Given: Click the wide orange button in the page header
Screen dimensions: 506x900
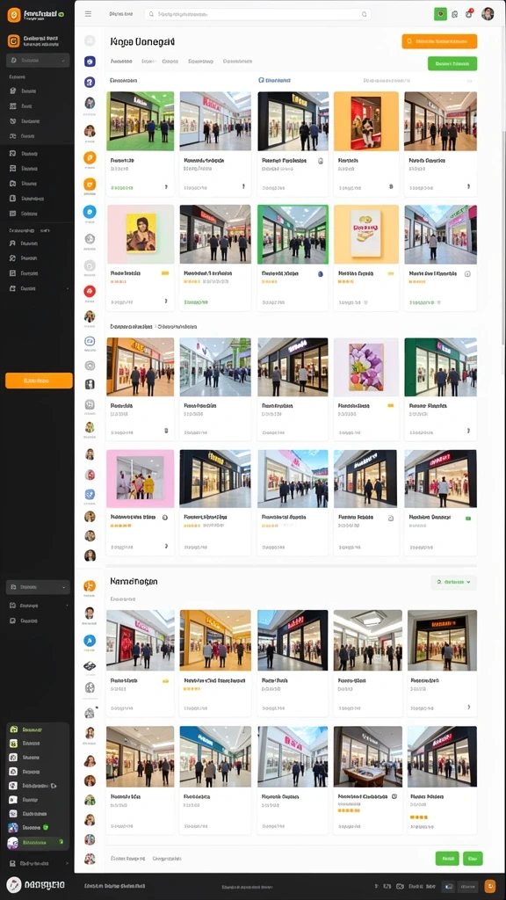Looking at the screenshot, I should [439, 41].
